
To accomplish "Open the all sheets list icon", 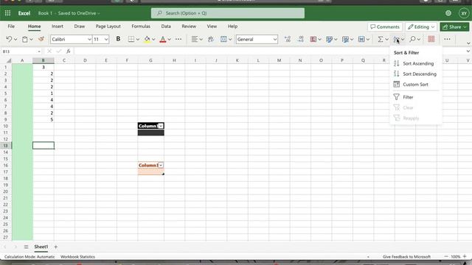I will click(27, 247).
